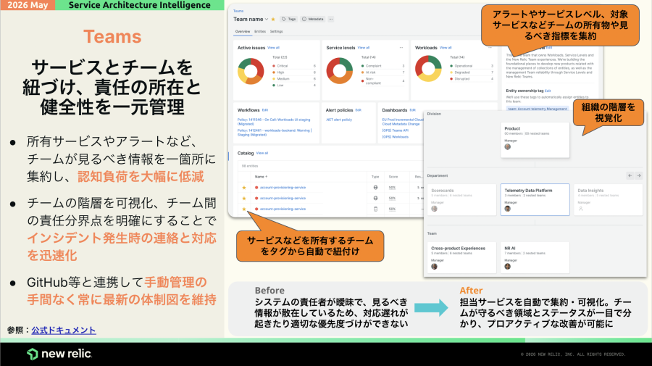Click the Service levels donut chart
The image size is (652, 366).
point(340,71)
